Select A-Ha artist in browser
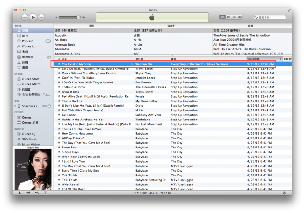 172,40
